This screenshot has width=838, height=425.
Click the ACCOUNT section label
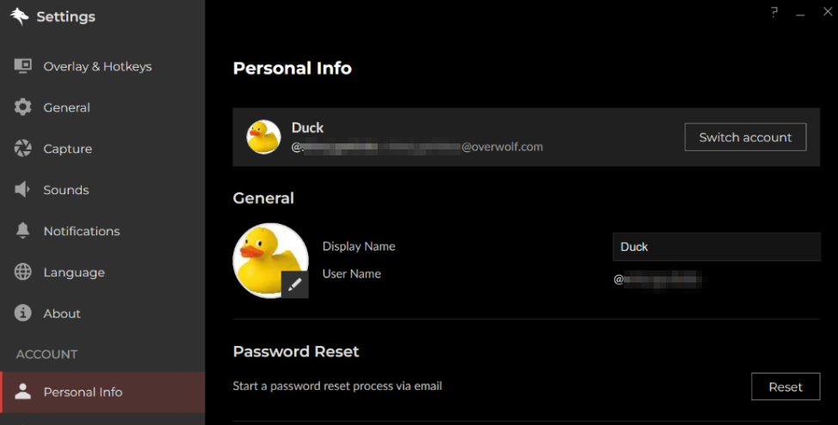point(46,354)
